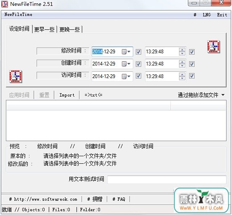Open calendar icon for 访问时间 date
Viewport: 232px width, 215px height.
126,76
